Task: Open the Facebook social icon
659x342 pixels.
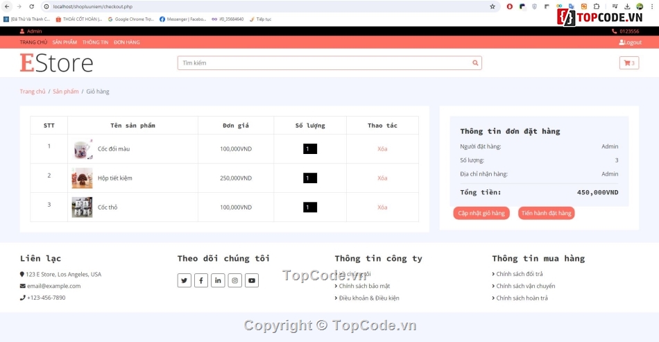Action: pos(201,280)
